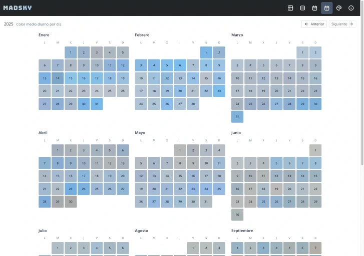Screen dimensions: 364x256
Task: Select Enero day 14 color tile
Action: [x=58, y=78]
